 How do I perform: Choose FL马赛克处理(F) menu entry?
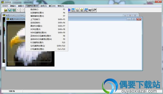(x=47, y=42)
